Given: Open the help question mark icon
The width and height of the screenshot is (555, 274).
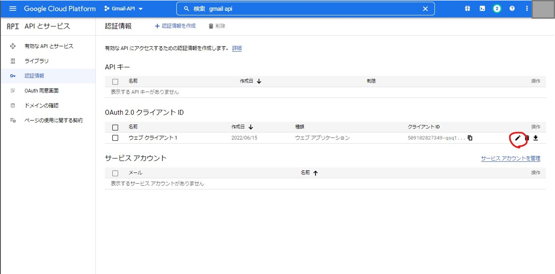Looking at the screenshot, I should (x=512, y=9).
